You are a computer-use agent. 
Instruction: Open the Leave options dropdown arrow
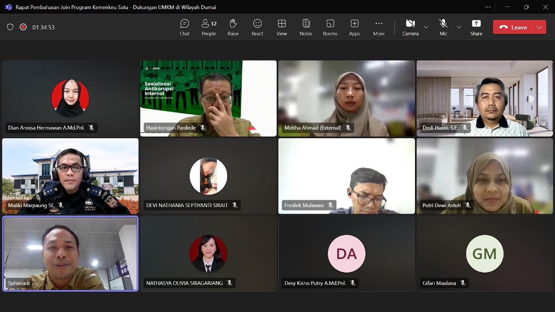click(539, 27)
